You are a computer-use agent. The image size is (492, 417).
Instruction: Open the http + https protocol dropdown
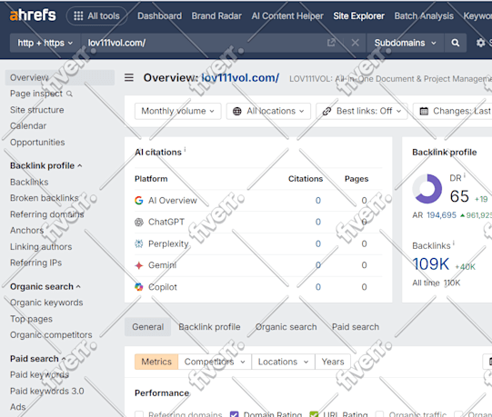click(x=45, y=43)
